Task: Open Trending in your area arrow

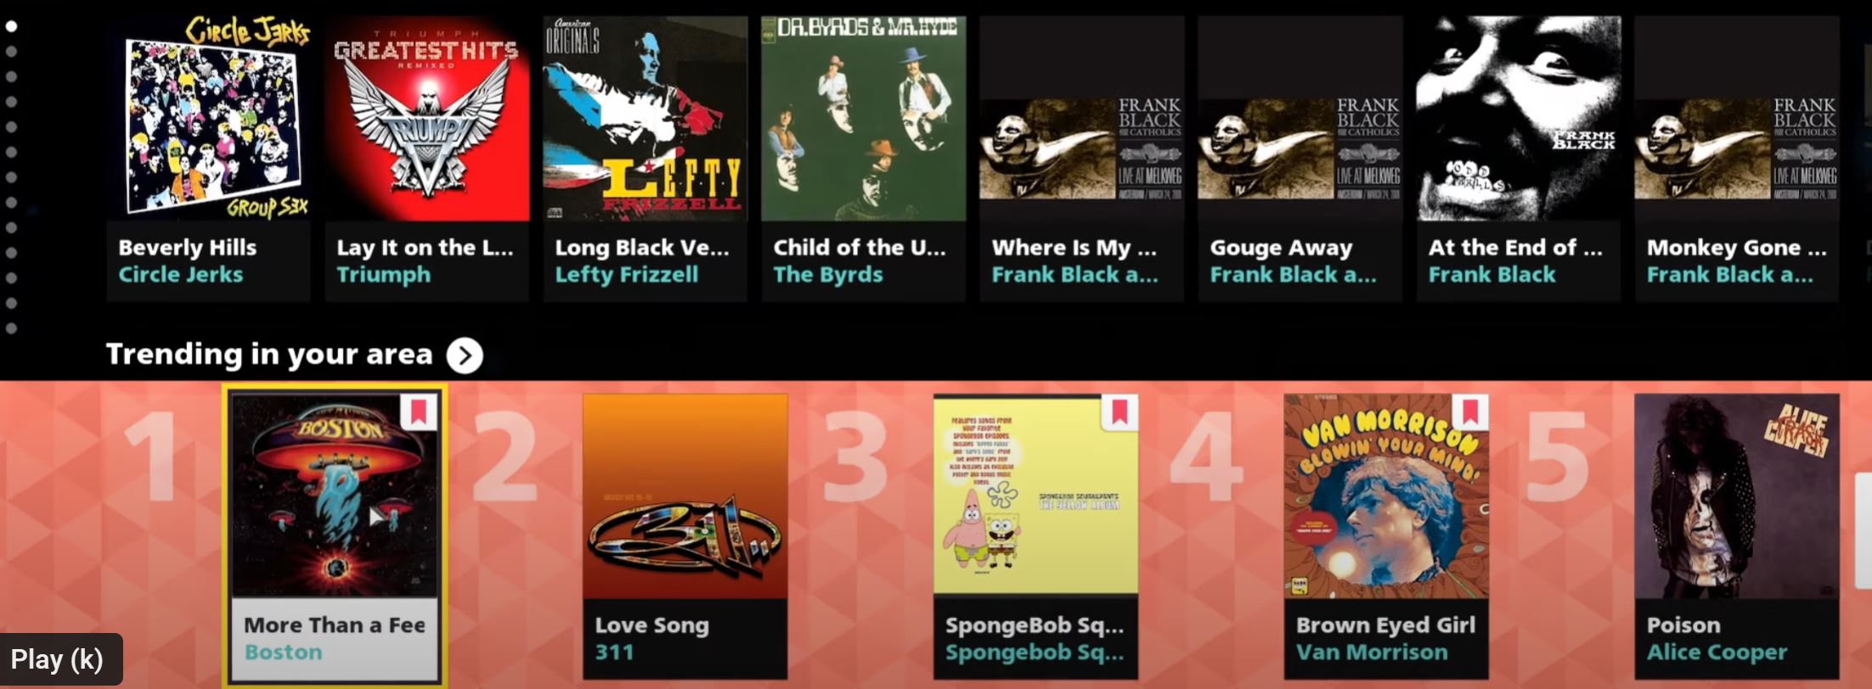Action: (465, 356)
